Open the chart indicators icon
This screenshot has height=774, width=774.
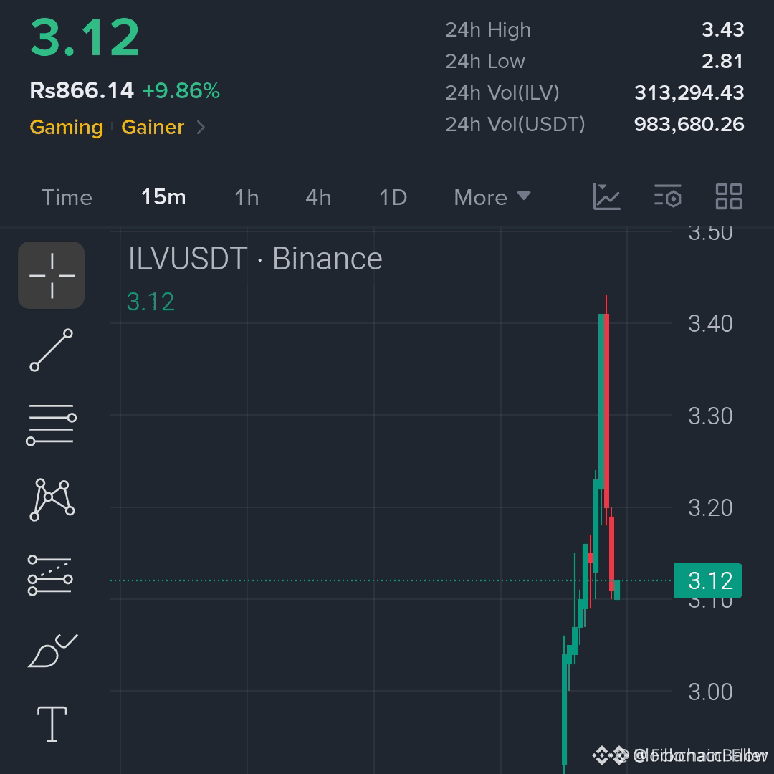(607, 196)
